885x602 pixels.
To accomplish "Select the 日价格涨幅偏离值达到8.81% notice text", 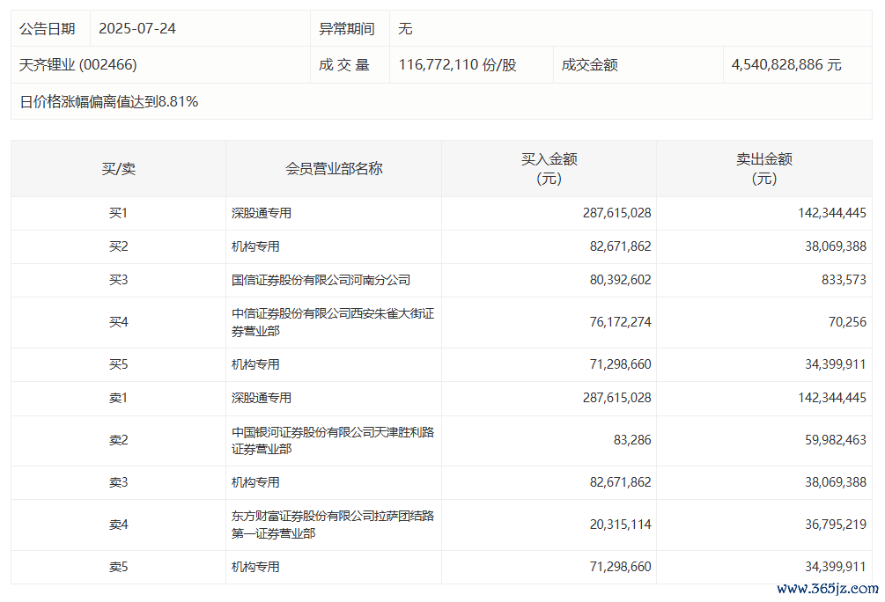I will point(109,102).
